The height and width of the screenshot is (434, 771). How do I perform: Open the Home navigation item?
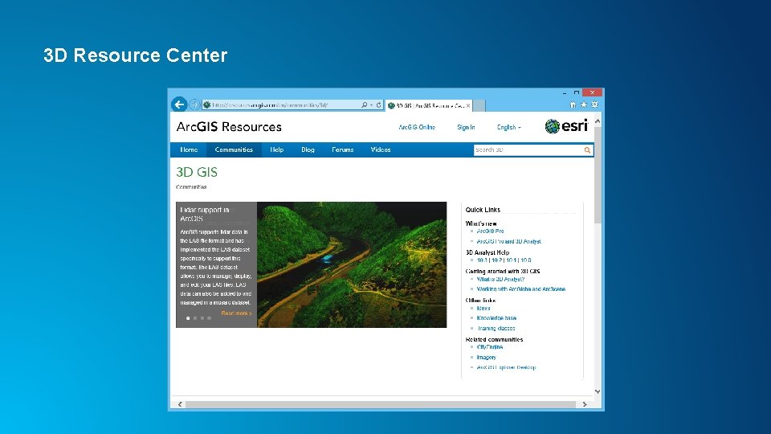189,149
